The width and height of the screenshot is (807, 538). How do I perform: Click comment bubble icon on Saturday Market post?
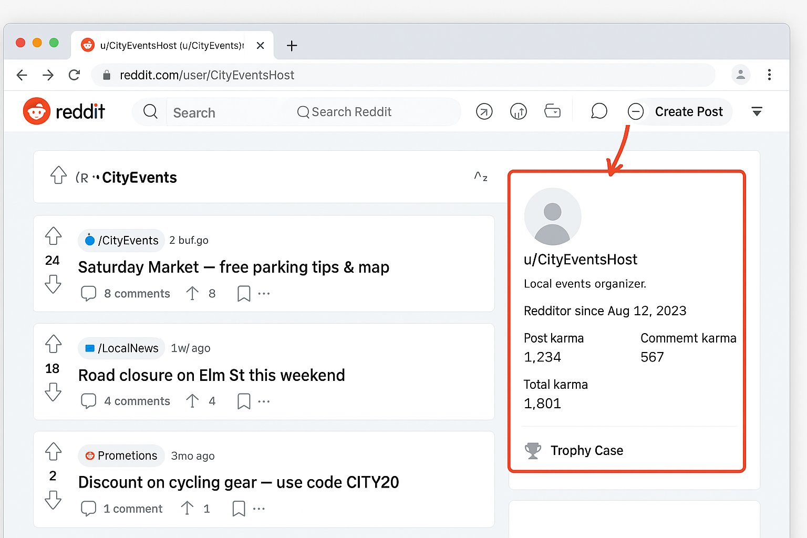pos(88,294)
